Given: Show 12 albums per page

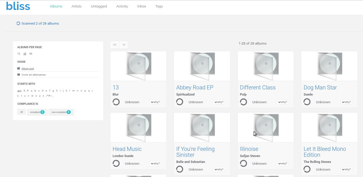Looking at the screenshot, I should click(x=19, y=54).
